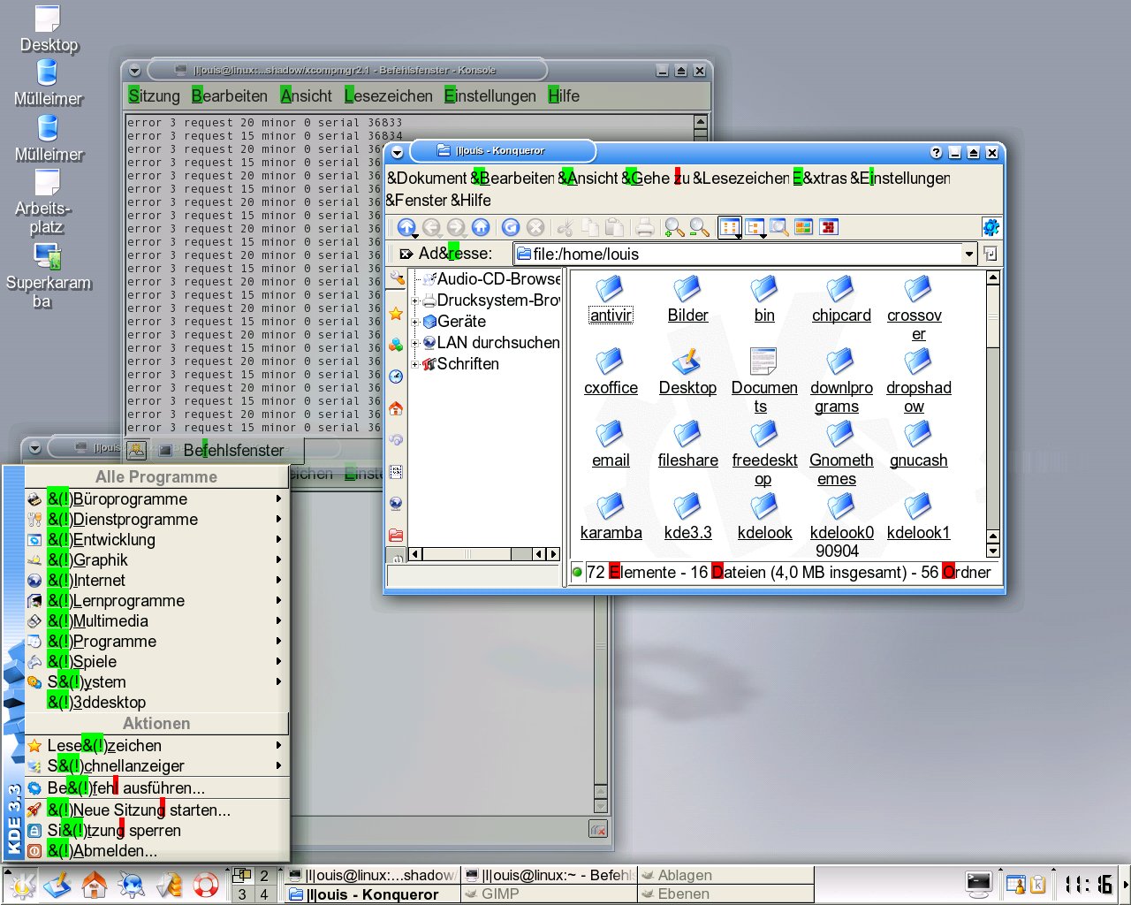
Task: Open the address bar history dropdown
Action: [x=969, y=254]
